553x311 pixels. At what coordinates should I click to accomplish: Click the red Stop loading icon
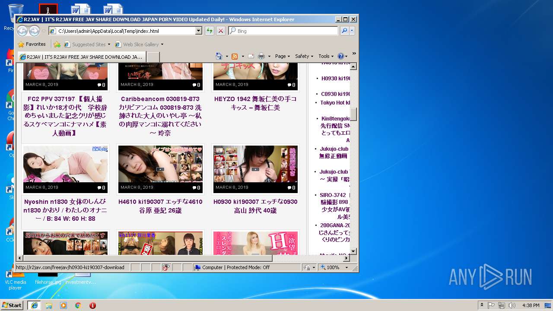(x=220, y=31)
